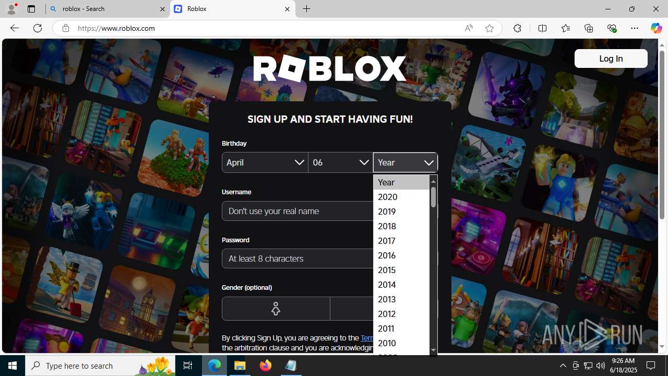Pick 2013 in year list
This screenshot has width=668, height=376.
point(401,299)
